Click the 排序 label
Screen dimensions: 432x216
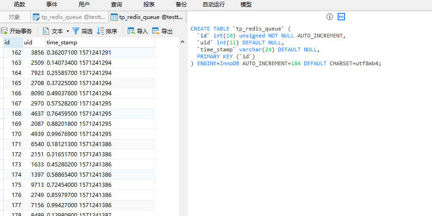coord(111,31)
